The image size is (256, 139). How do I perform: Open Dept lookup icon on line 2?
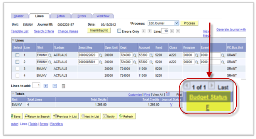click(135, 62)
